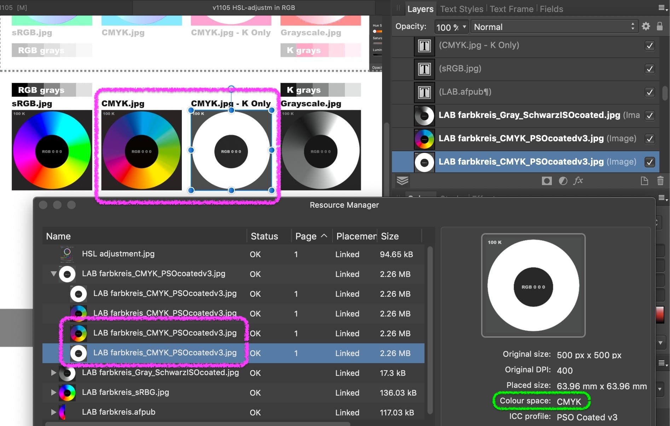This screenshot has height=426, width=670.
Task: Click the RGB grays gradient bar
Action: tap(52, 90)
